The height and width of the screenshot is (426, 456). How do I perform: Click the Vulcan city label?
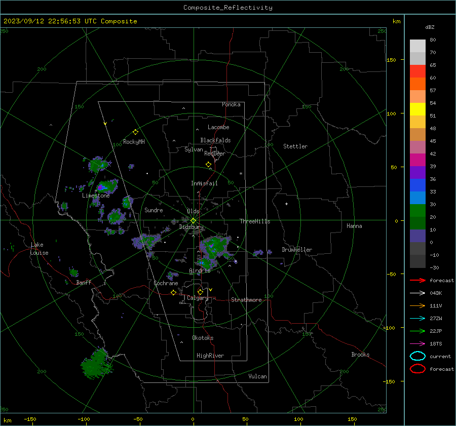click(257, 376)
